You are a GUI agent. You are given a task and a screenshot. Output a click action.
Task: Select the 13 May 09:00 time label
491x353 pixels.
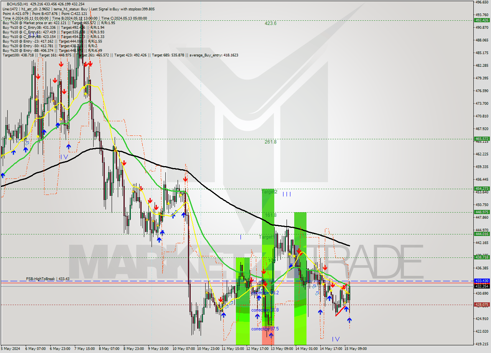(281, 349)
